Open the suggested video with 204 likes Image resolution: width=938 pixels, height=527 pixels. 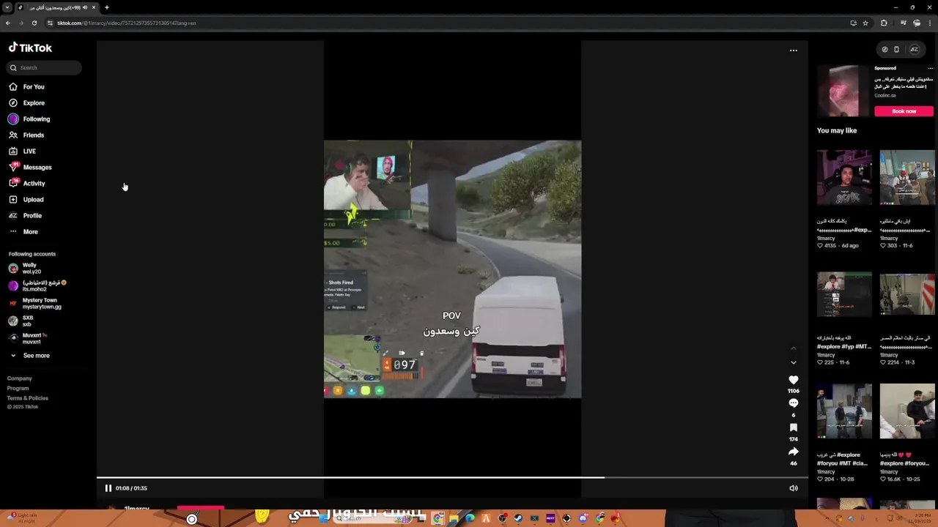(x=844, y=411)
